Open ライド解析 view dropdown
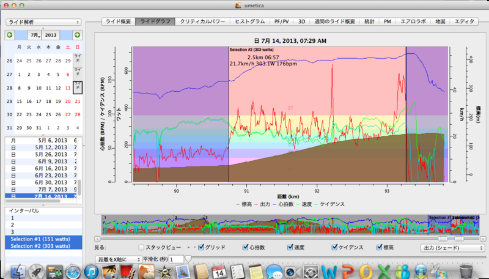Image resolution: width=489 pixels, height=279 pixels. [x=43, y=22]
